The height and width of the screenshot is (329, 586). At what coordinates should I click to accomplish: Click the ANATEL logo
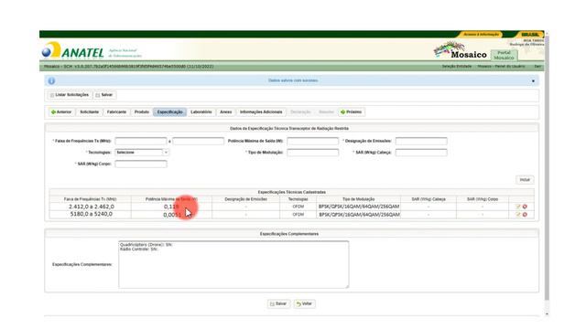pyautogui.click(x=73, y=51)
